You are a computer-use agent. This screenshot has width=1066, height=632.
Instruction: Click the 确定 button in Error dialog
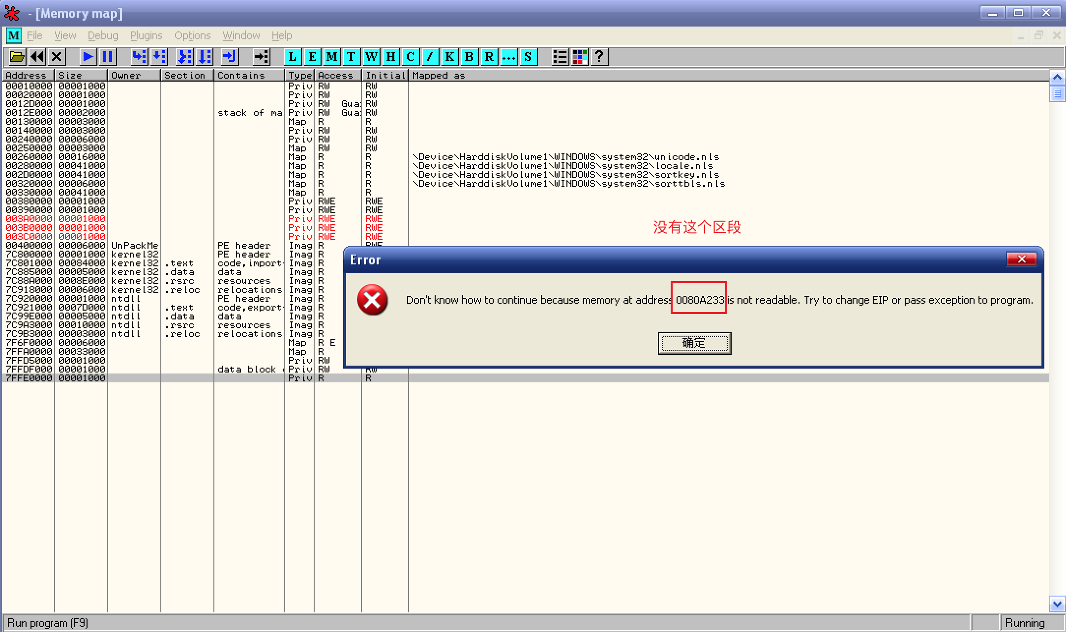pos(694,343)
